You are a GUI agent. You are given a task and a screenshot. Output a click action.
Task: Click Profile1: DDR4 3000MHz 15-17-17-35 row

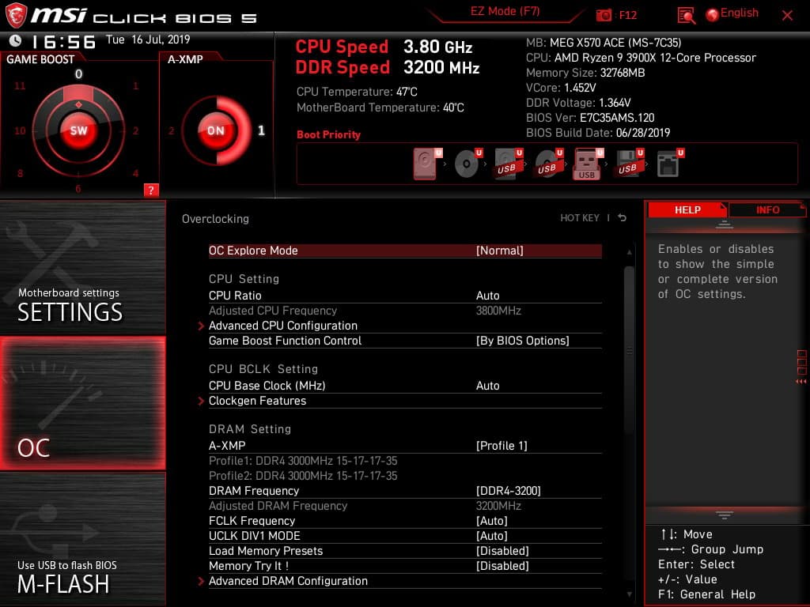(x=303, y=461)
